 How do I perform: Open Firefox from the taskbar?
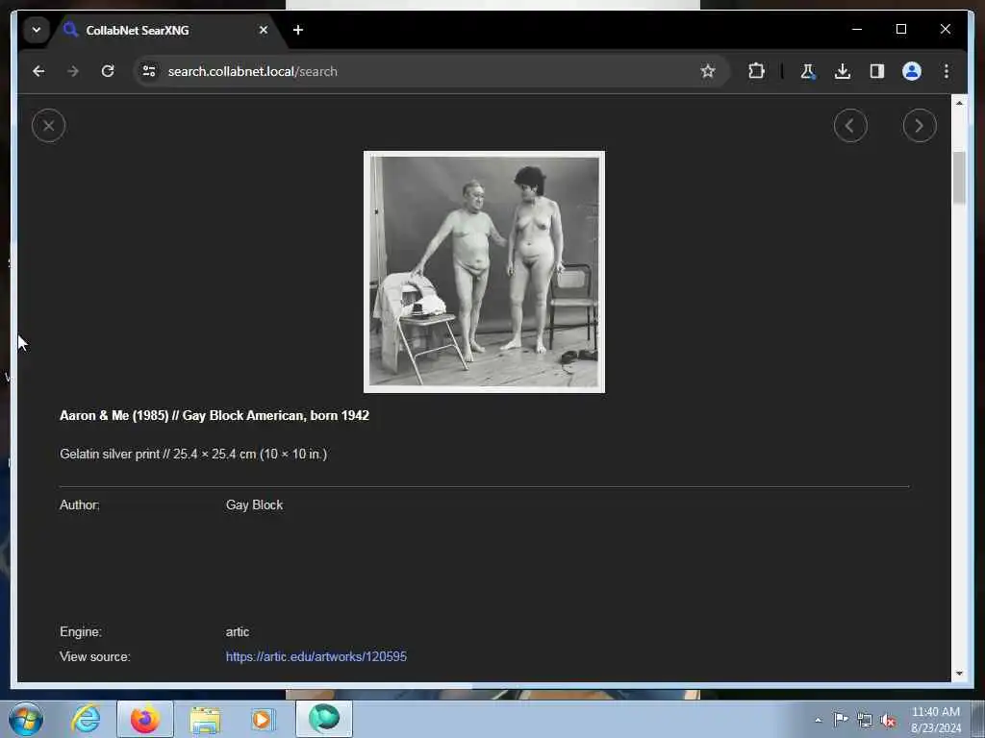[x=145, y=719]
